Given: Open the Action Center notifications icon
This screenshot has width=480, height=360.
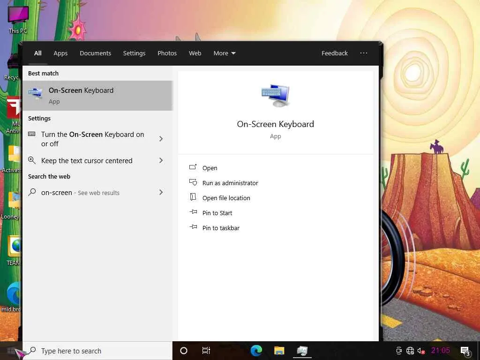Looking at the screenshot, I should point(465,351).
